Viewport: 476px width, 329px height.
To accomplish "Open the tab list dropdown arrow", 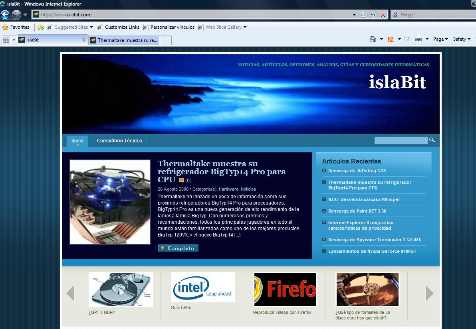I will tap(14, 40).
